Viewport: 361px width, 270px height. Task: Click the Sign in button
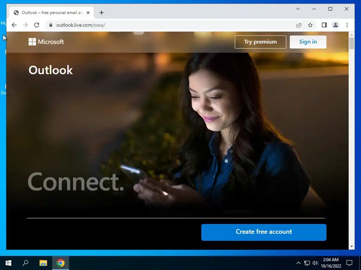(308, 42)
